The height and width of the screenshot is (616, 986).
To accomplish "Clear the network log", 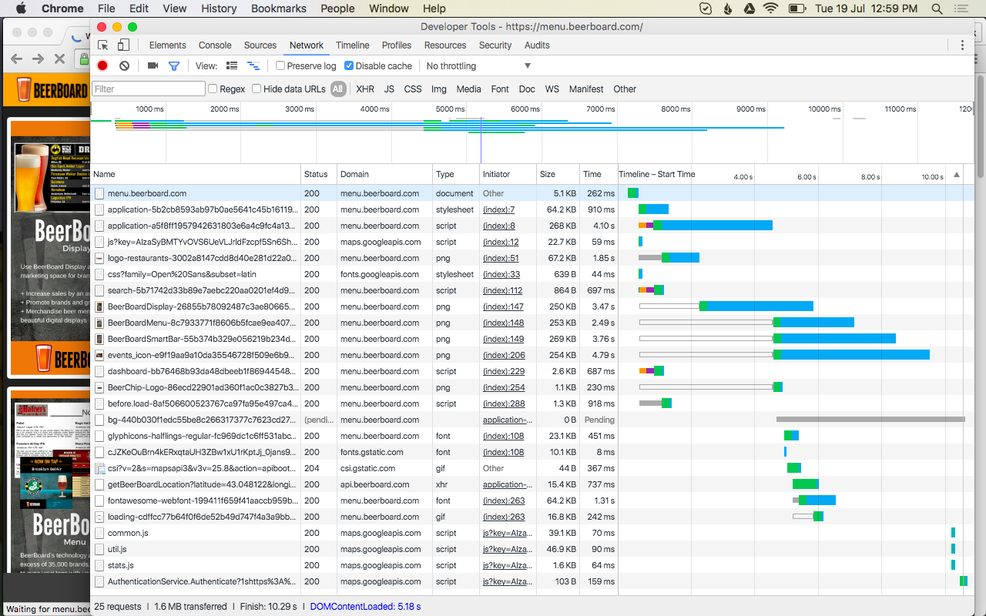I will click(x=124, y=66).
